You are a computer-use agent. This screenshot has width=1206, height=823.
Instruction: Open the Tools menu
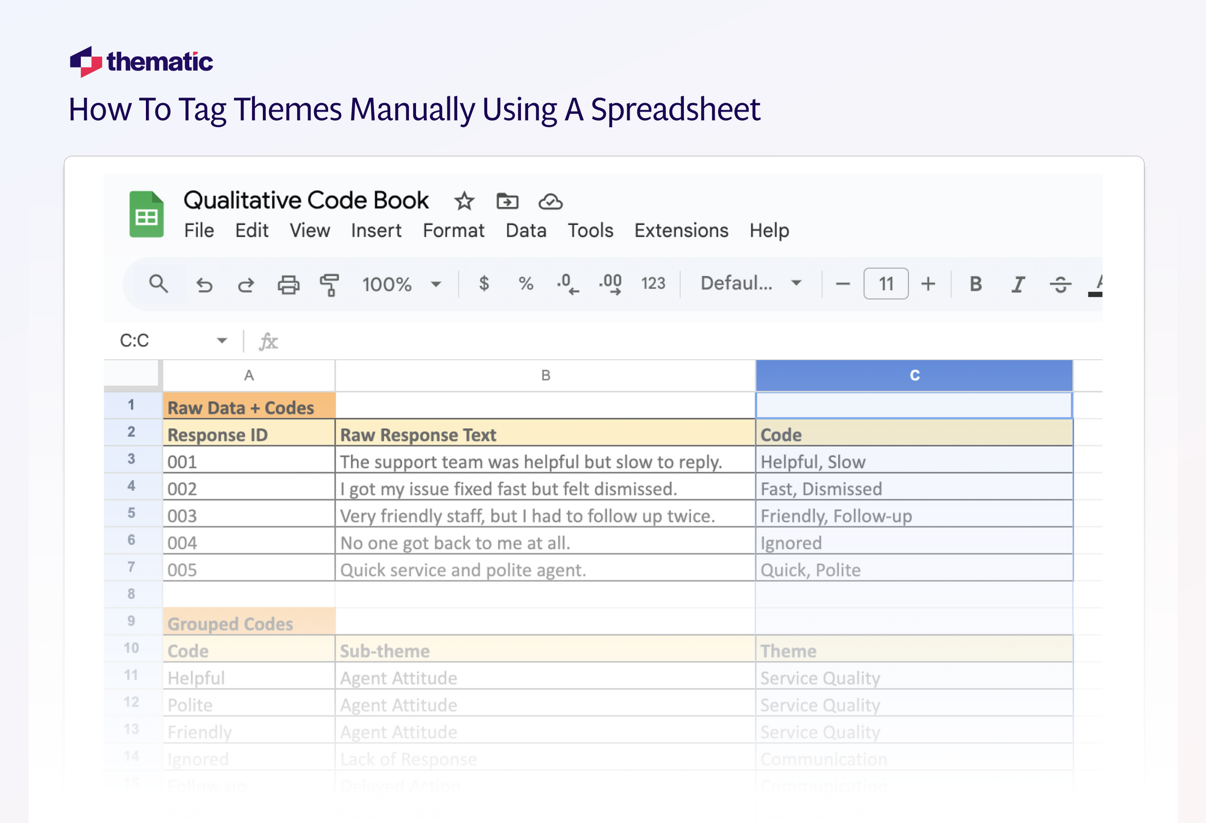pos(590,230)
